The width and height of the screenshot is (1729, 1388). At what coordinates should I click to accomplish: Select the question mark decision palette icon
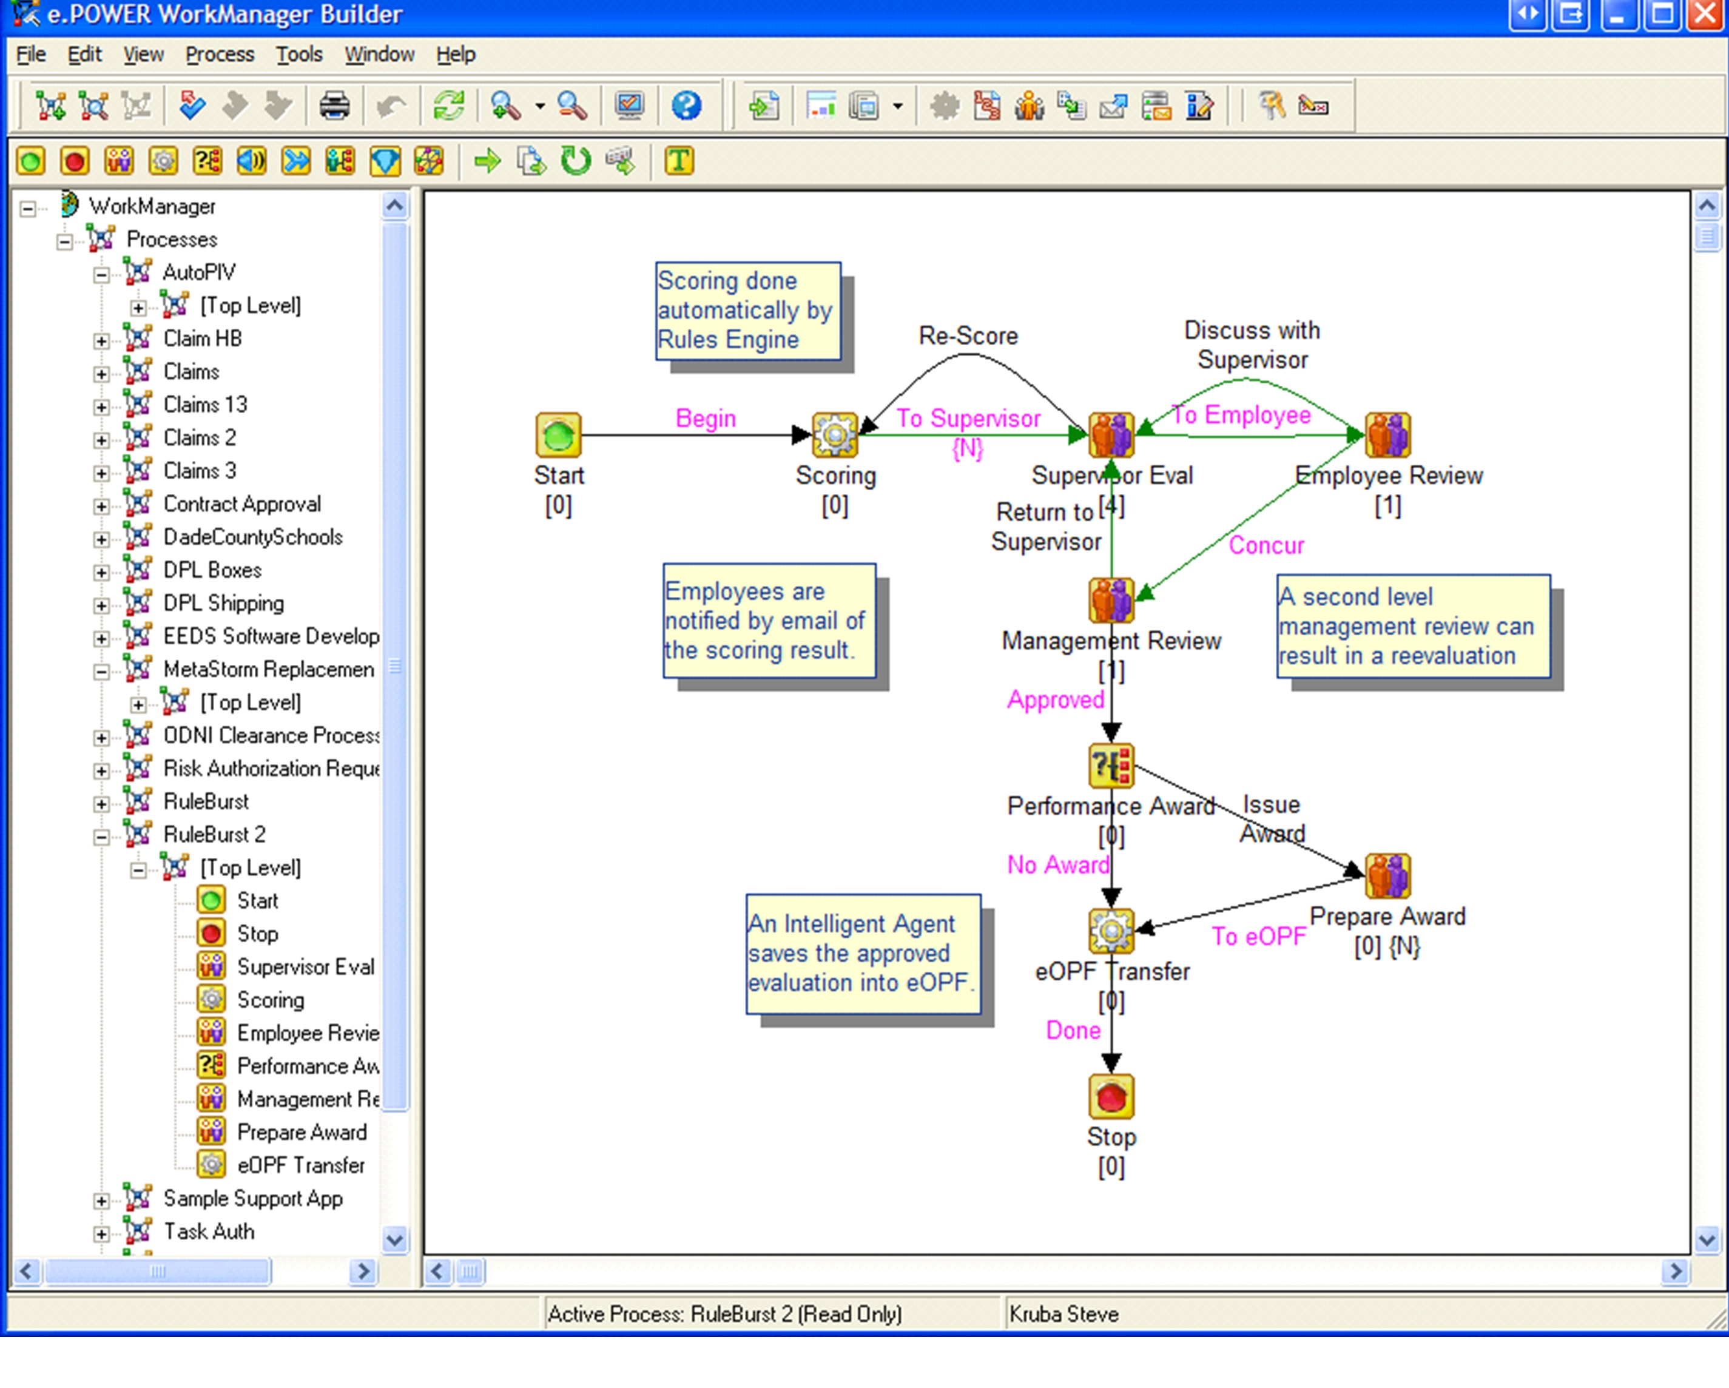point(207,162)
